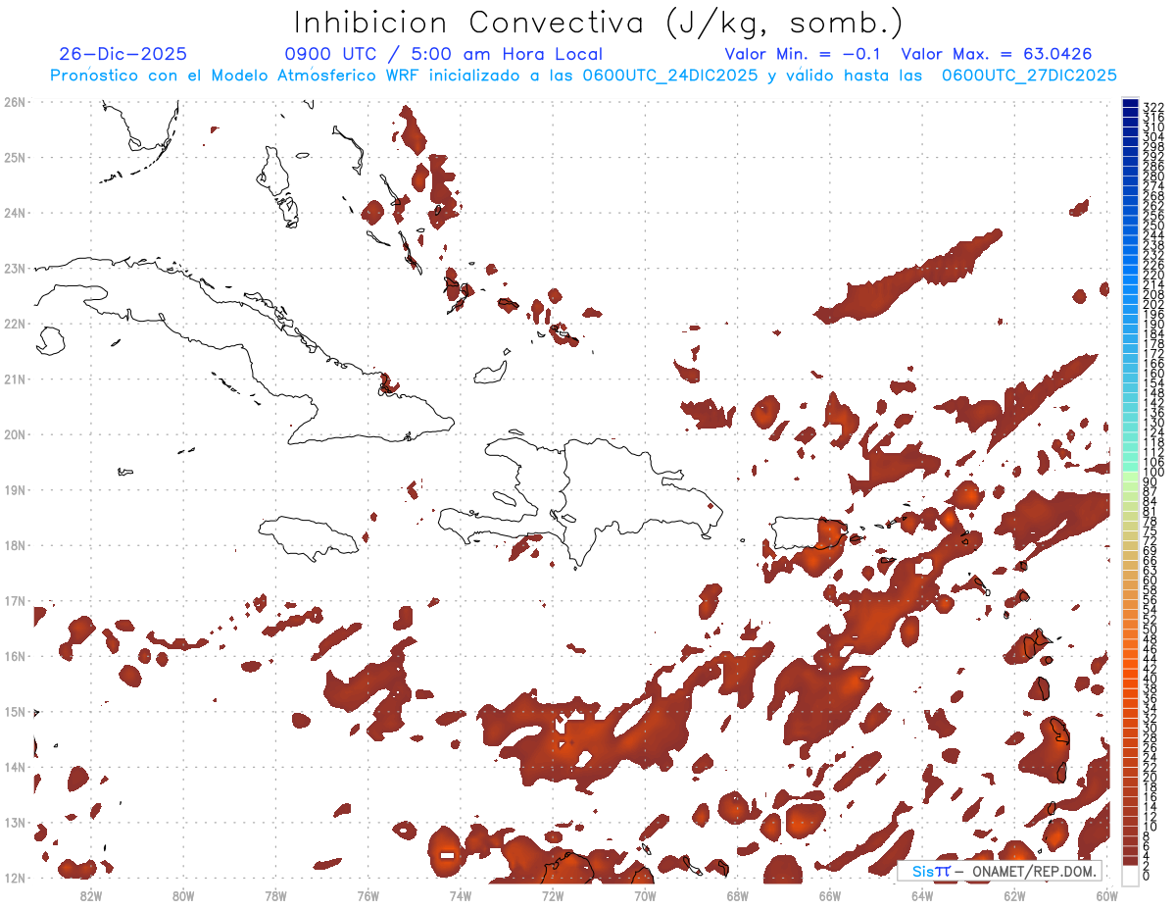
Task: Click the '16N' latitude label
Action: click(14, 656)
